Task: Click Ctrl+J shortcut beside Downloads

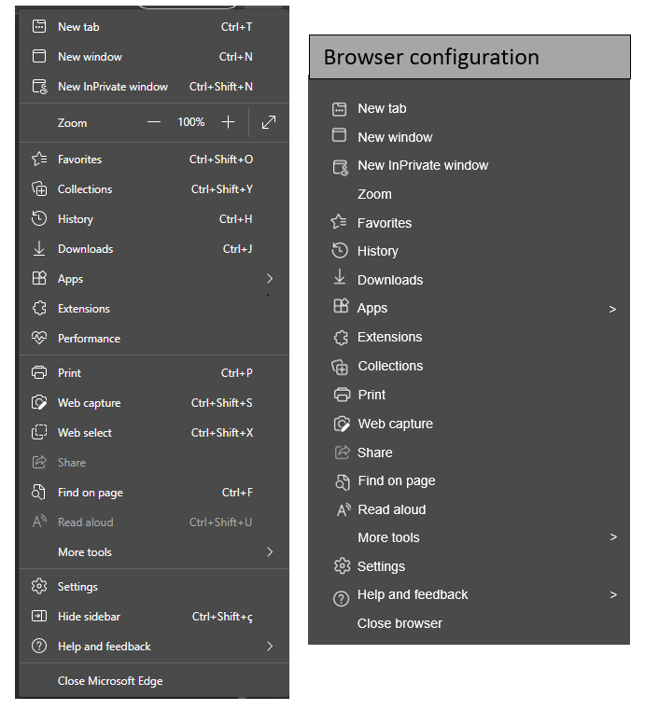Action: (237, 249)
